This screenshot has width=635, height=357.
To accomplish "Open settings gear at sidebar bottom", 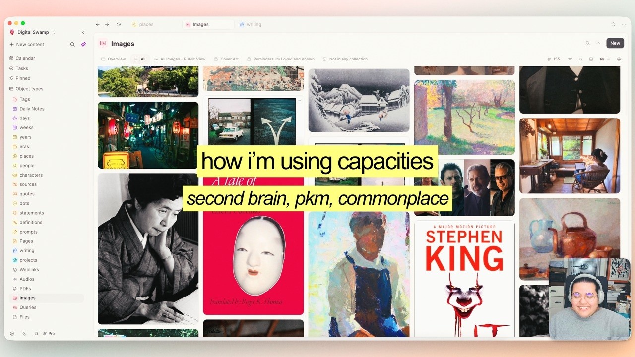I will (12, 334).
